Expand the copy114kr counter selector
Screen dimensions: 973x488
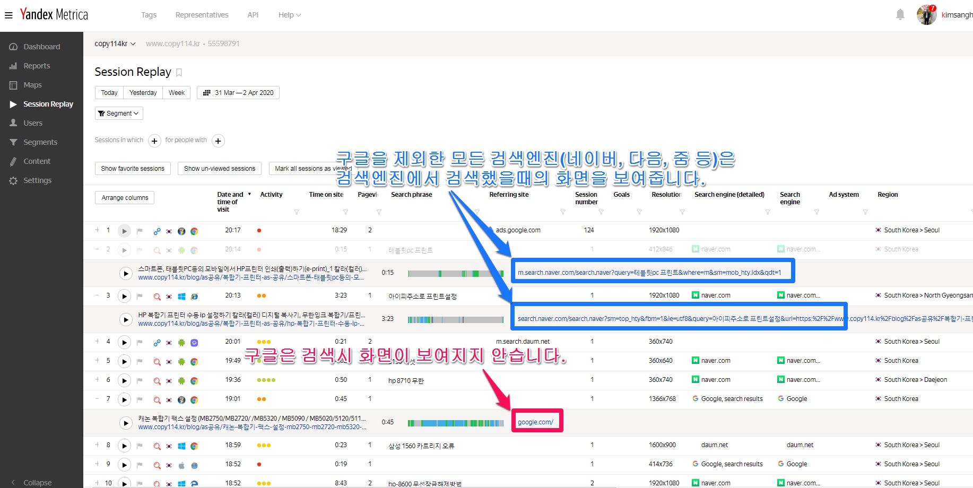point(115,43)
